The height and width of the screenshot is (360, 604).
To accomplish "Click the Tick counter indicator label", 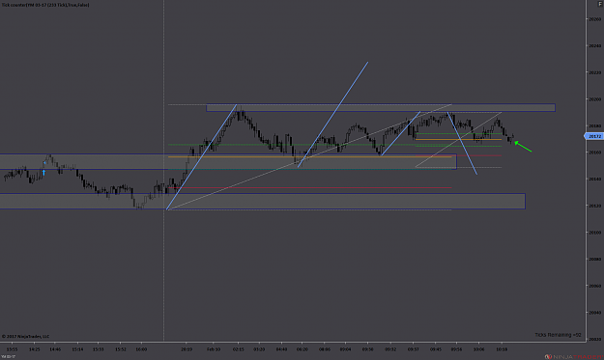I will (45, 5).
